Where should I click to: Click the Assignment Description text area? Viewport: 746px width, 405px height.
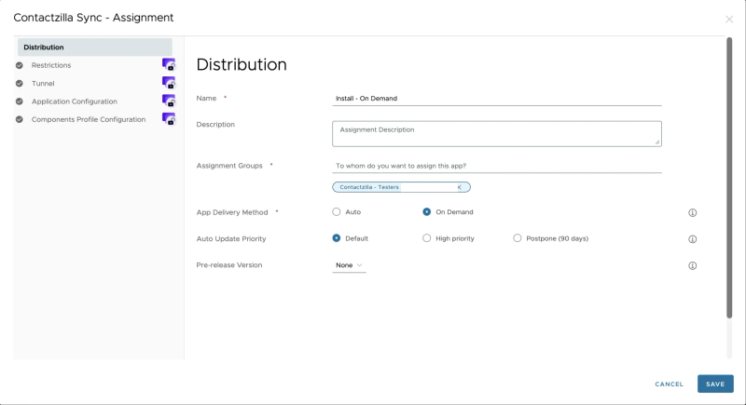[497, 133]
